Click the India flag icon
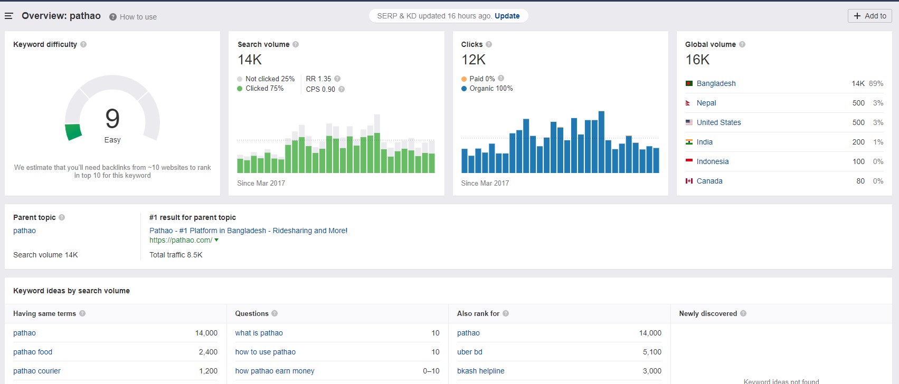This screenshot has width=899, height=384. 689,142
